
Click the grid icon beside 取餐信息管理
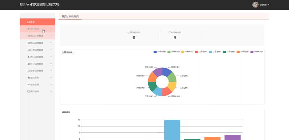click(x=28, y=70)
